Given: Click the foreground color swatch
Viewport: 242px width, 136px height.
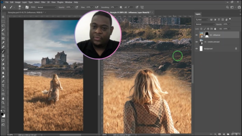Looking at the screenshot, I should coord(2,114).
